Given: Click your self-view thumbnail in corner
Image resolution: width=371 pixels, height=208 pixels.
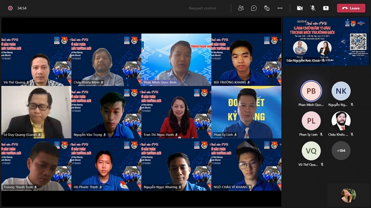Looking at the screenshot, I should tap(348, 195).
